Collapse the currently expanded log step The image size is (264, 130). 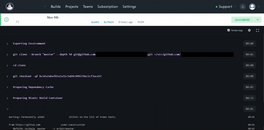8,109
